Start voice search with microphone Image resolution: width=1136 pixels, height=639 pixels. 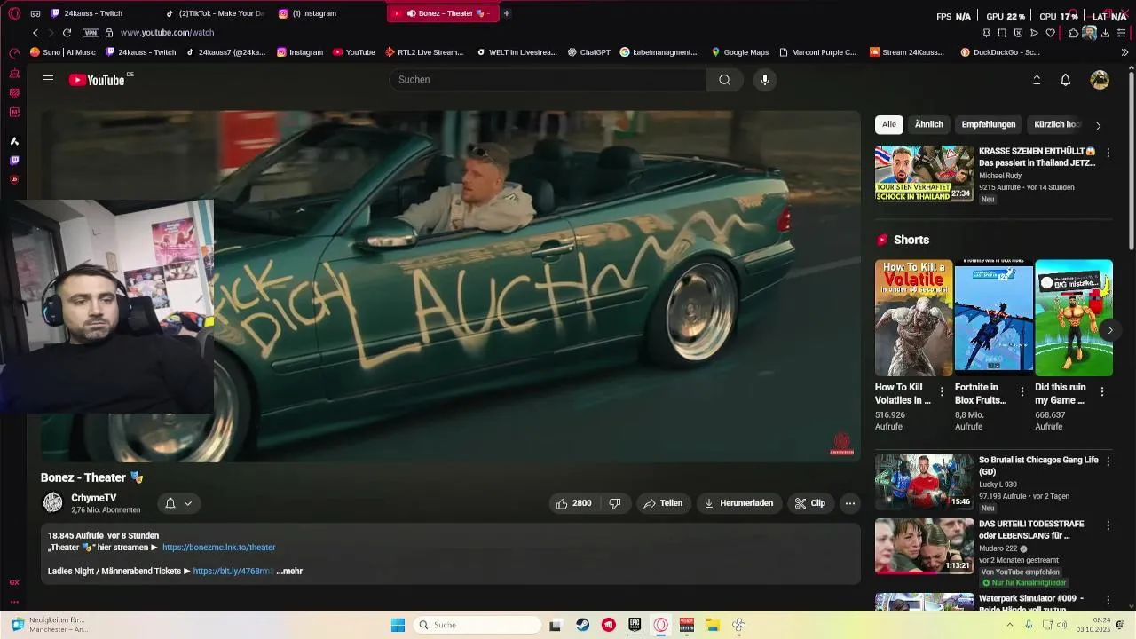coord(765,80)
